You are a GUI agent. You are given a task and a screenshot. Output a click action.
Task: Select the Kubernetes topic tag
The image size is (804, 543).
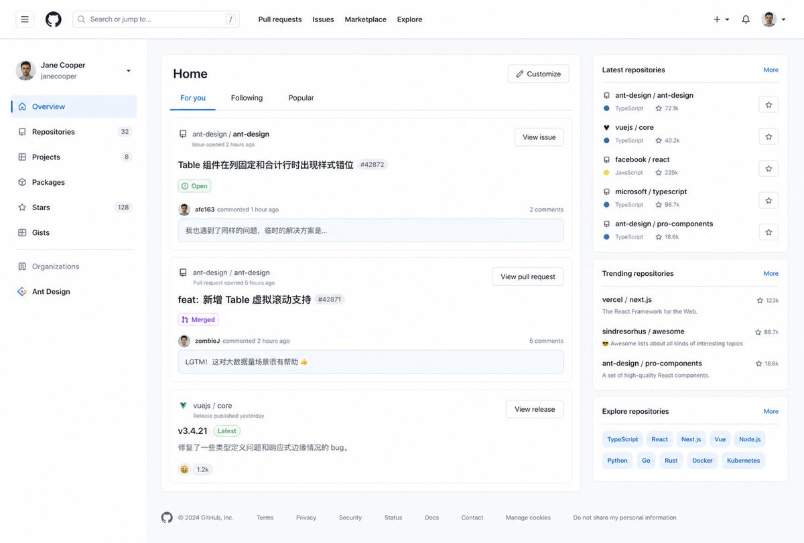pyautogui.click(x=744, y=461)
